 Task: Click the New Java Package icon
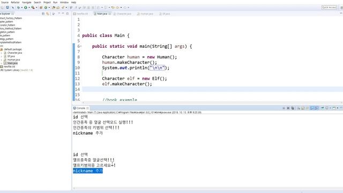point(41,8)
